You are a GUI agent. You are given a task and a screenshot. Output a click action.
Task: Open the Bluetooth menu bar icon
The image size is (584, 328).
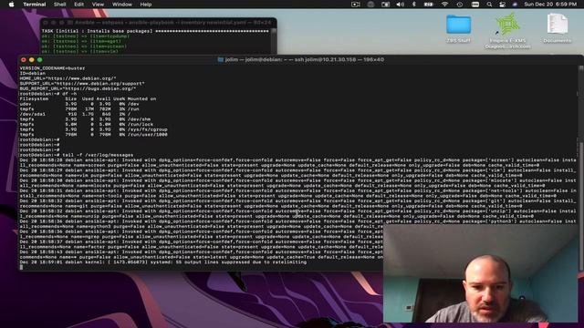point(413,5)
